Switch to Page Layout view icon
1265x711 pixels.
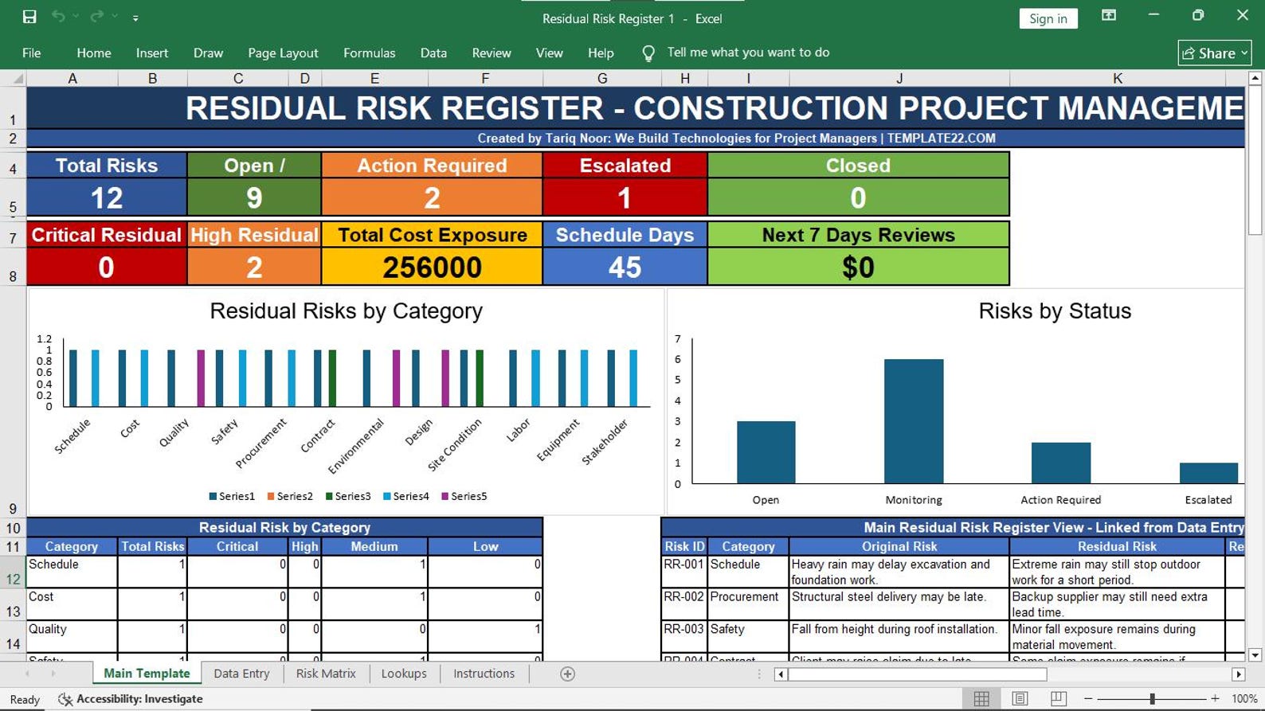pos(1020,699)
